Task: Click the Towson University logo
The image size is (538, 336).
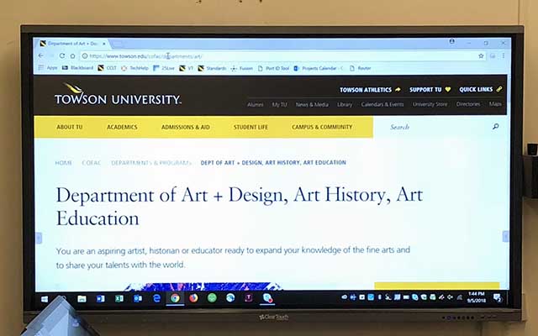Action: pyautogui.click(x=118, y=94)
